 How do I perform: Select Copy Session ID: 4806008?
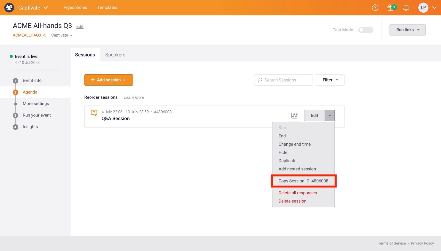click(x=303, y=181)
